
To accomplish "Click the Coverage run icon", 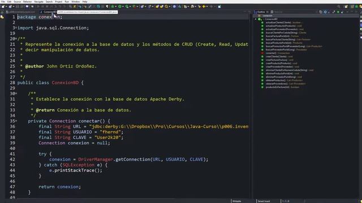I will point(127,7).
